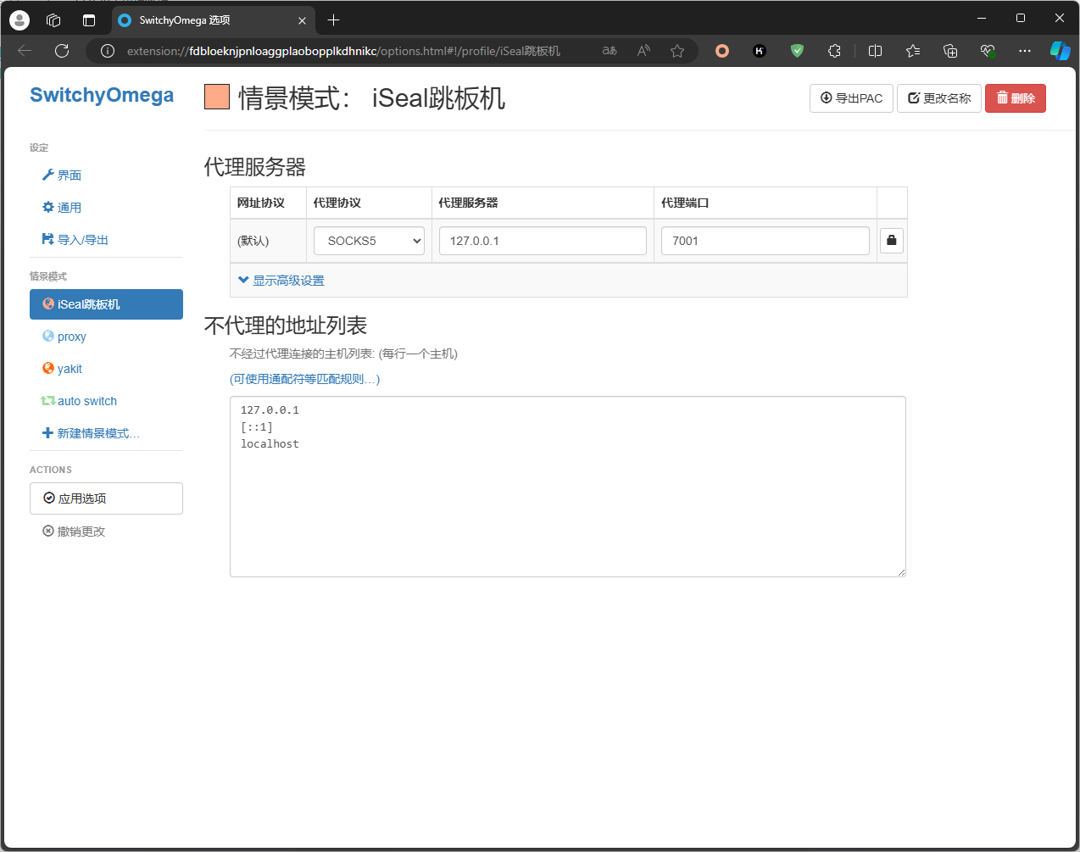This screenshot has width=1080, height=852.
Task: Open the browser Extensions puzzle icon
Action: tap(834, 51)
